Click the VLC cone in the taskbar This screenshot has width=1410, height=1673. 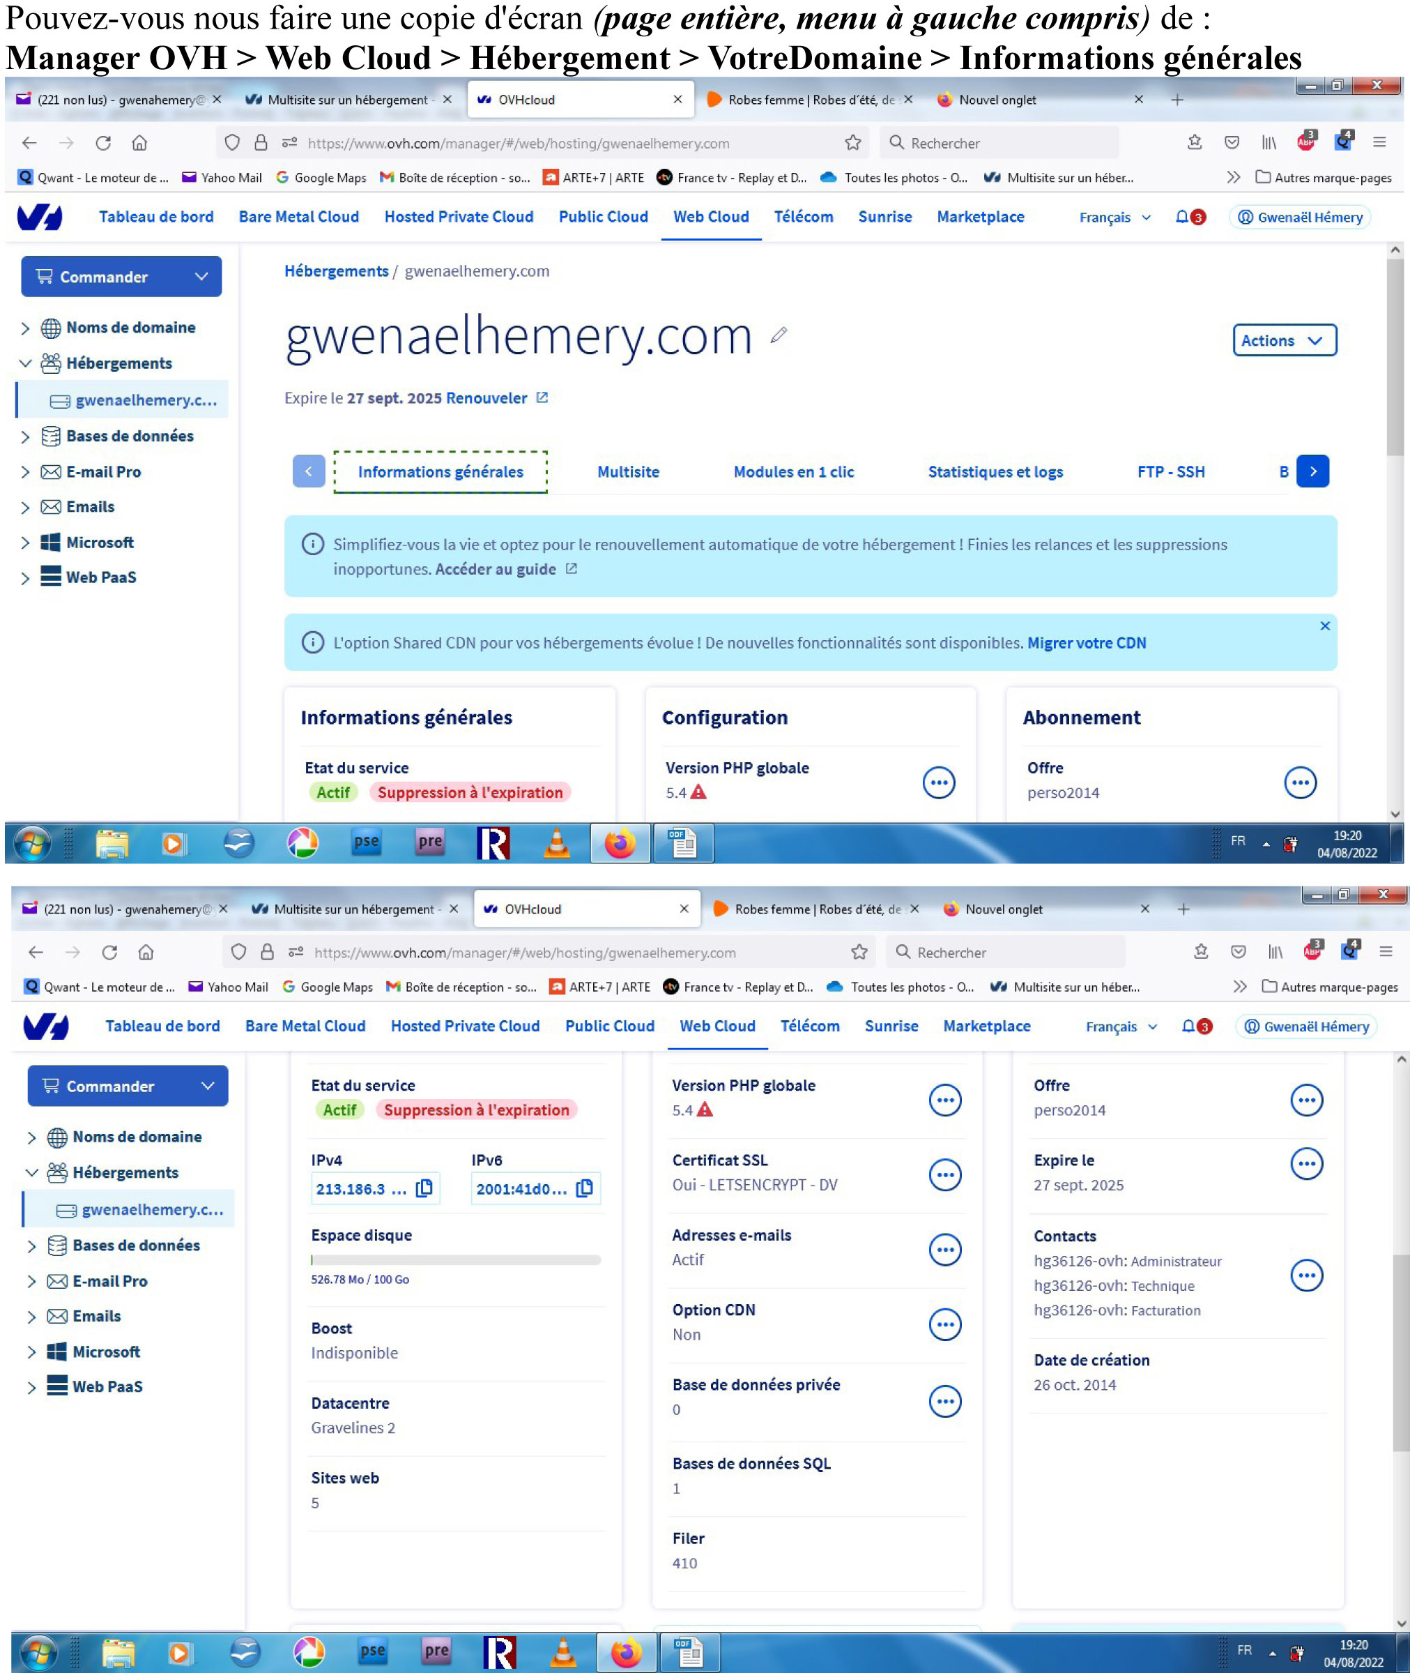[x=556, y=843]
